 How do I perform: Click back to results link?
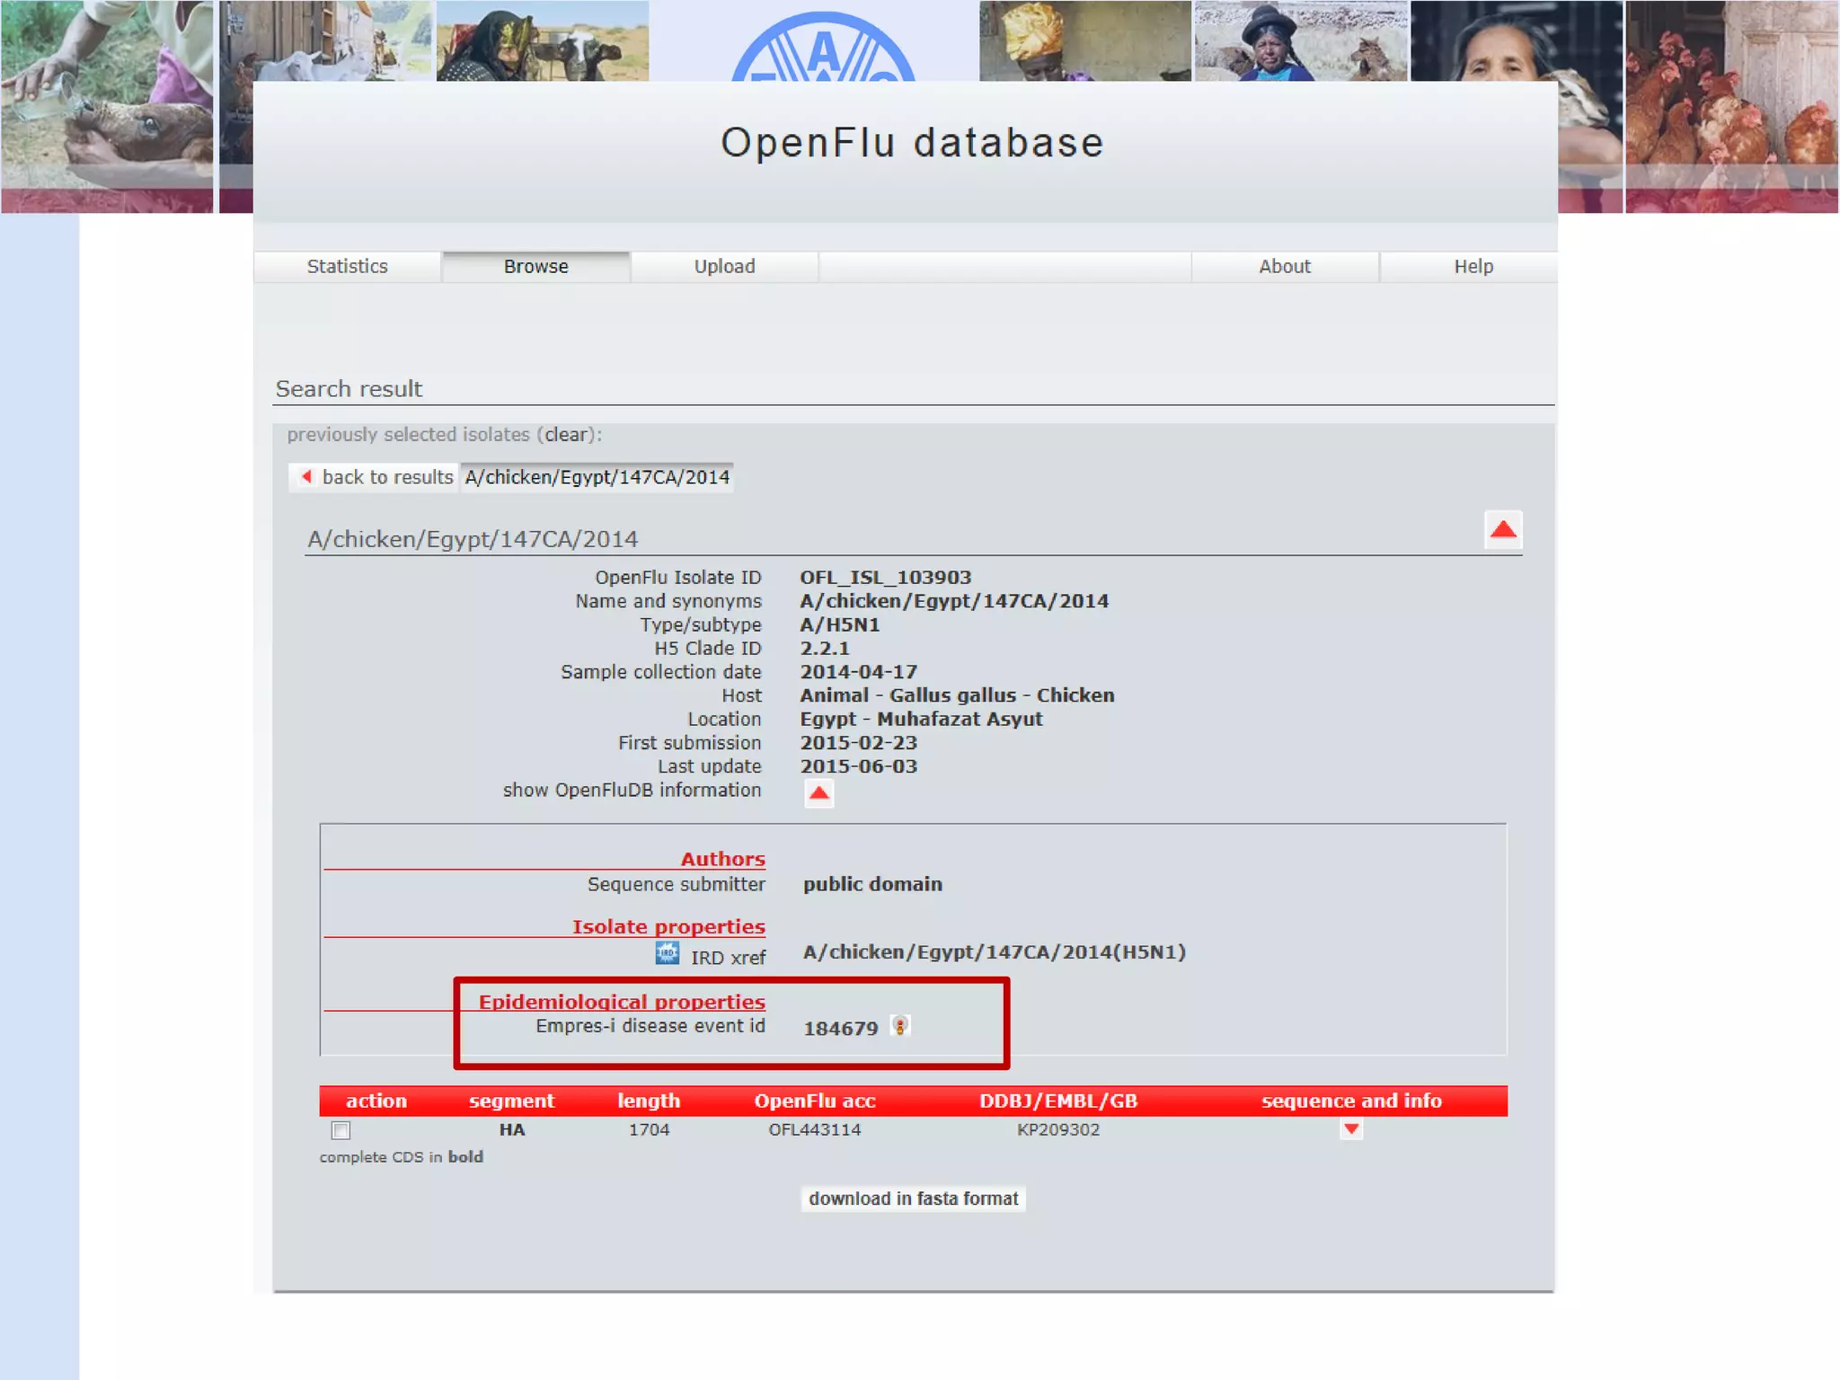coord(387,477)
